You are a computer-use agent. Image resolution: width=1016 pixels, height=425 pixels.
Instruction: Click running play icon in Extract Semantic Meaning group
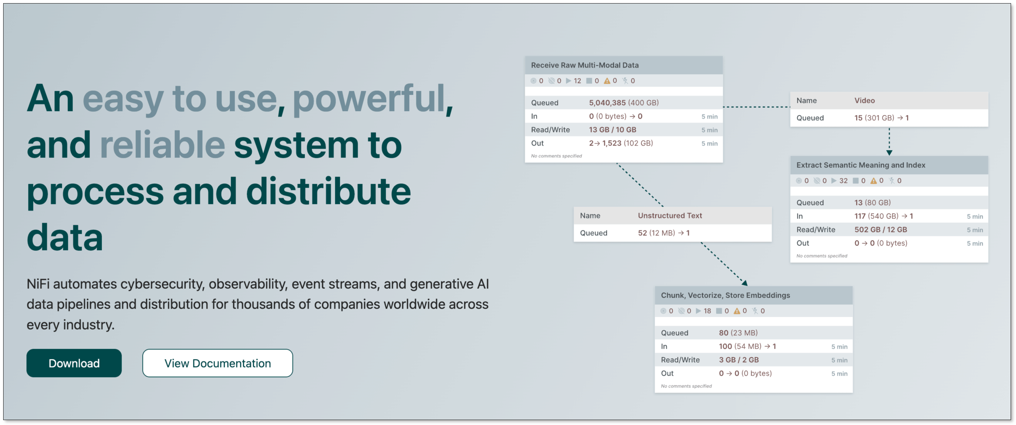coord(834,181)
